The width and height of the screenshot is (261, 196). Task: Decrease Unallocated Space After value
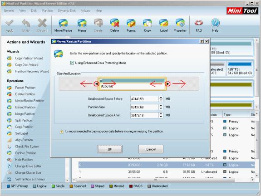click(161, 117)
